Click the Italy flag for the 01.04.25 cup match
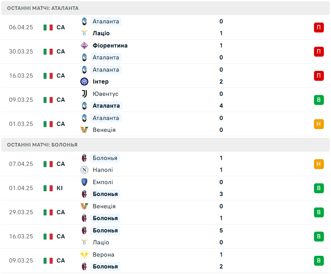 [48, 188]
